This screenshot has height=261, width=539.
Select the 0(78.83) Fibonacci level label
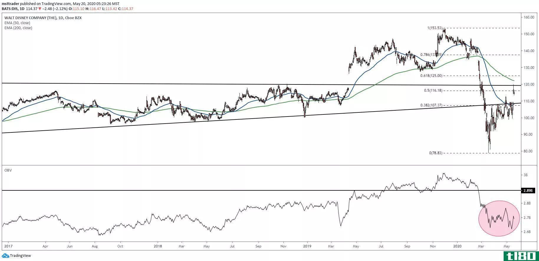436,153
